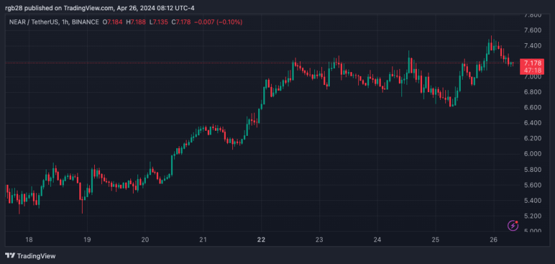Click the 7.600 price scale label
555x264 pixels.
click(532, 30)
